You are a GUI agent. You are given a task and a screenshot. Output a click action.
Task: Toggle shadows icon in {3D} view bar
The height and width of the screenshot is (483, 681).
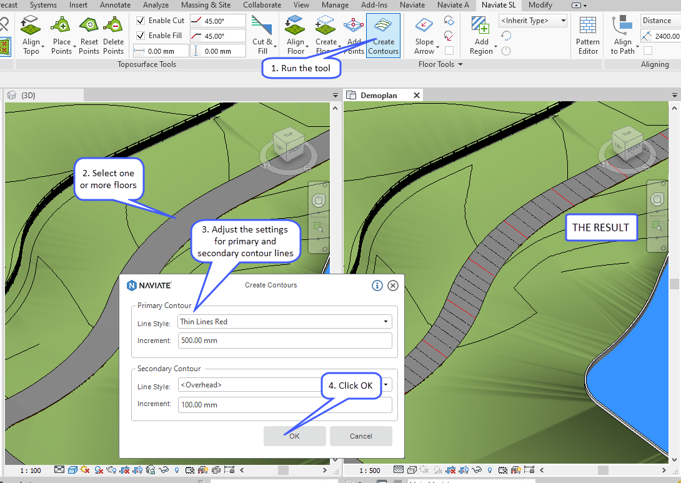[99, 470]
